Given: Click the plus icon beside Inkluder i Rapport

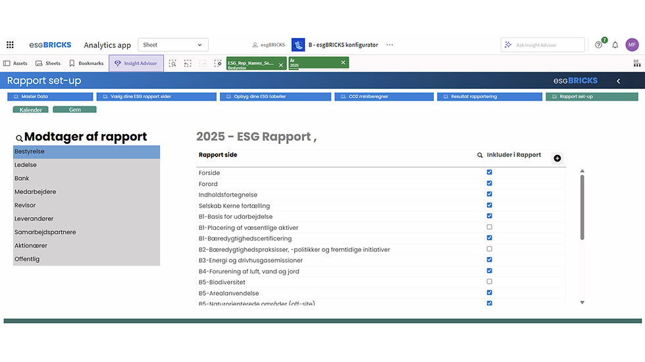Looking at the screenshot, I should click(x=557, y=158).
